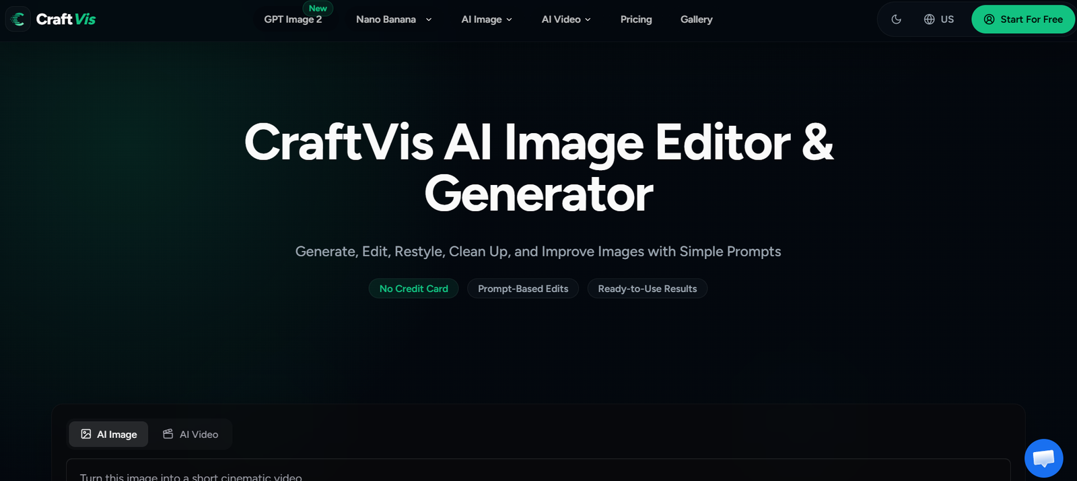Click the globe language icon

coord(929,20)
